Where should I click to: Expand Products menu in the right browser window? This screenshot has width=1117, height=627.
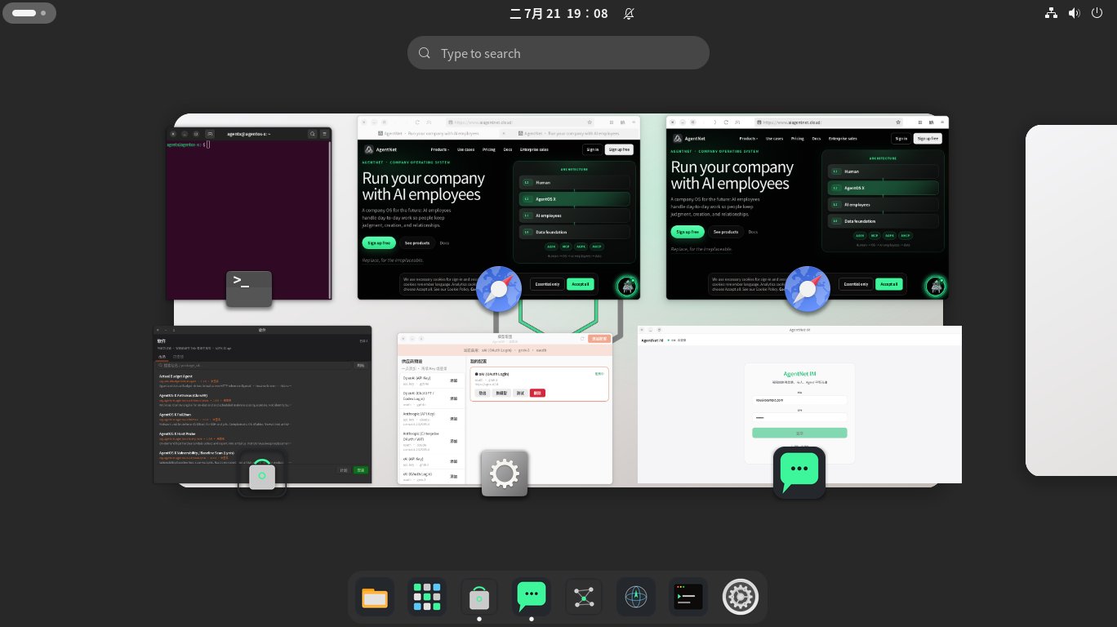point(749,138)
